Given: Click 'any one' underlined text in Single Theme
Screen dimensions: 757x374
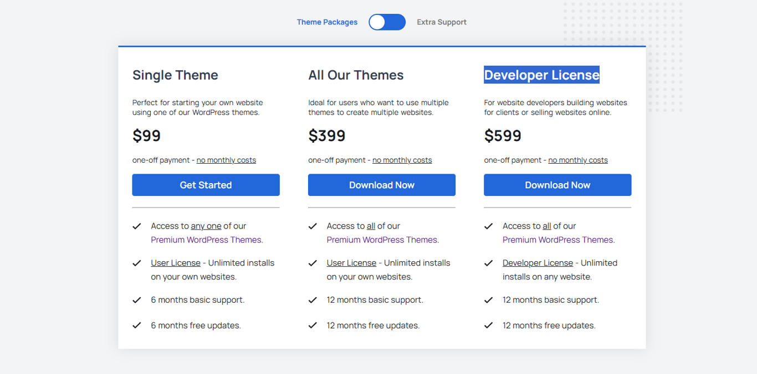Looking at the screenshot, I should coord(206,226).
